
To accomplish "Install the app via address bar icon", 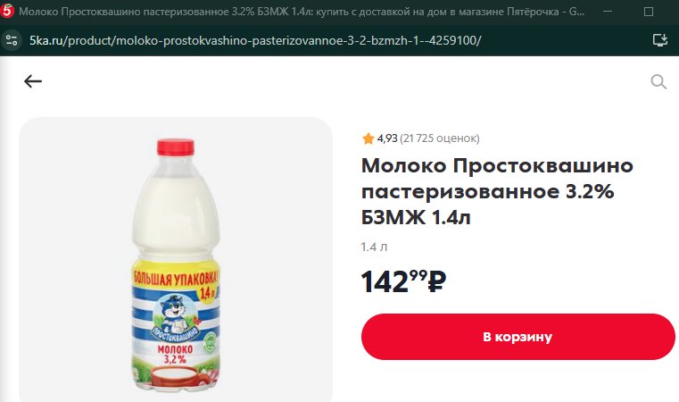I will coord(660,40).
